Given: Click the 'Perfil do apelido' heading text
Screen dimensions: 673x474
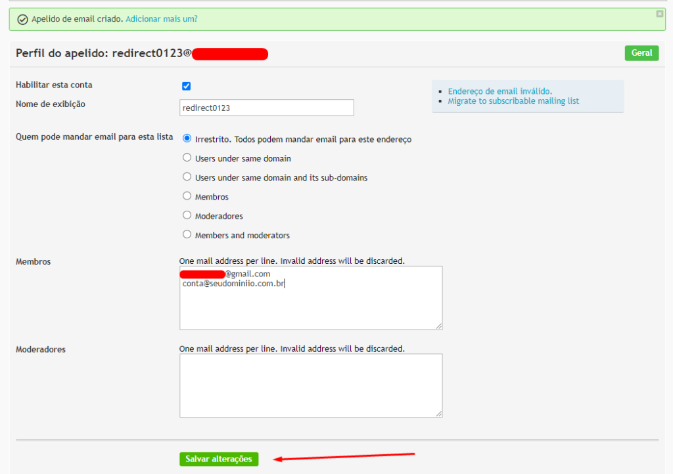Looking at the screenshot, I should tap(99, 53).
